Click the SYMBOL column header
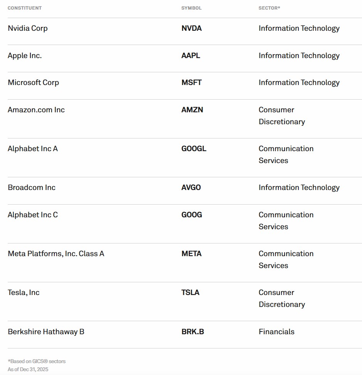 coord(191,8)
